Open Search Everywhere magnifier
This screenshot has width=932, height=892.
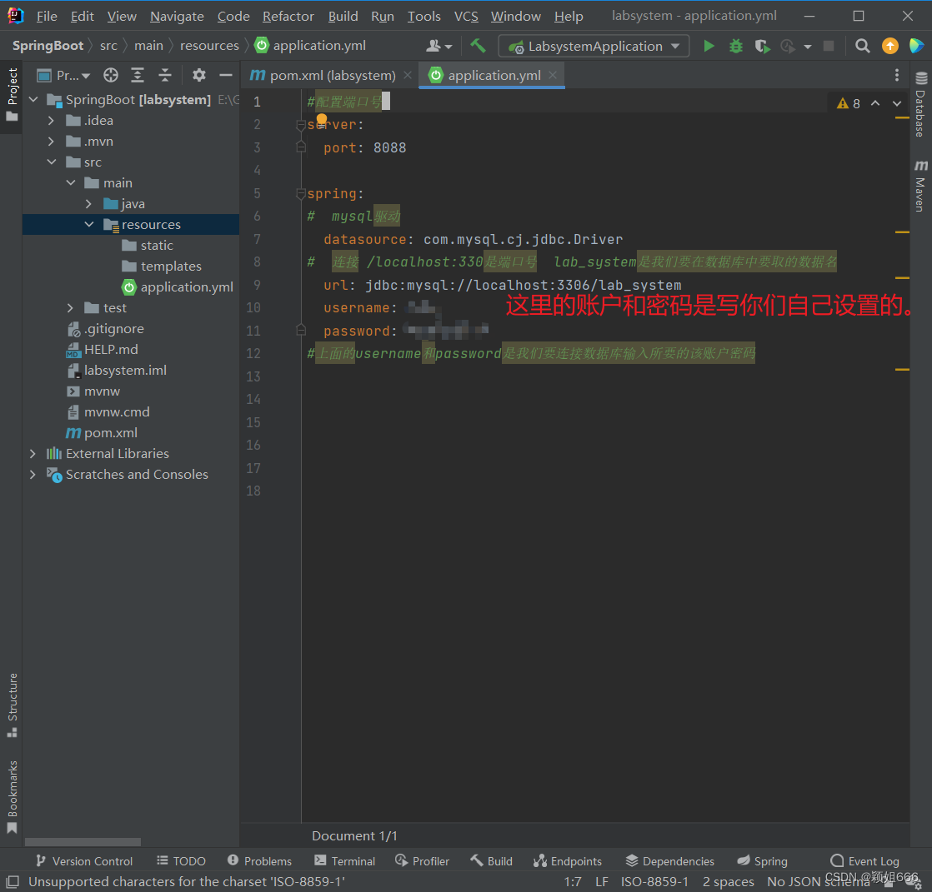[x=862, y=46]
